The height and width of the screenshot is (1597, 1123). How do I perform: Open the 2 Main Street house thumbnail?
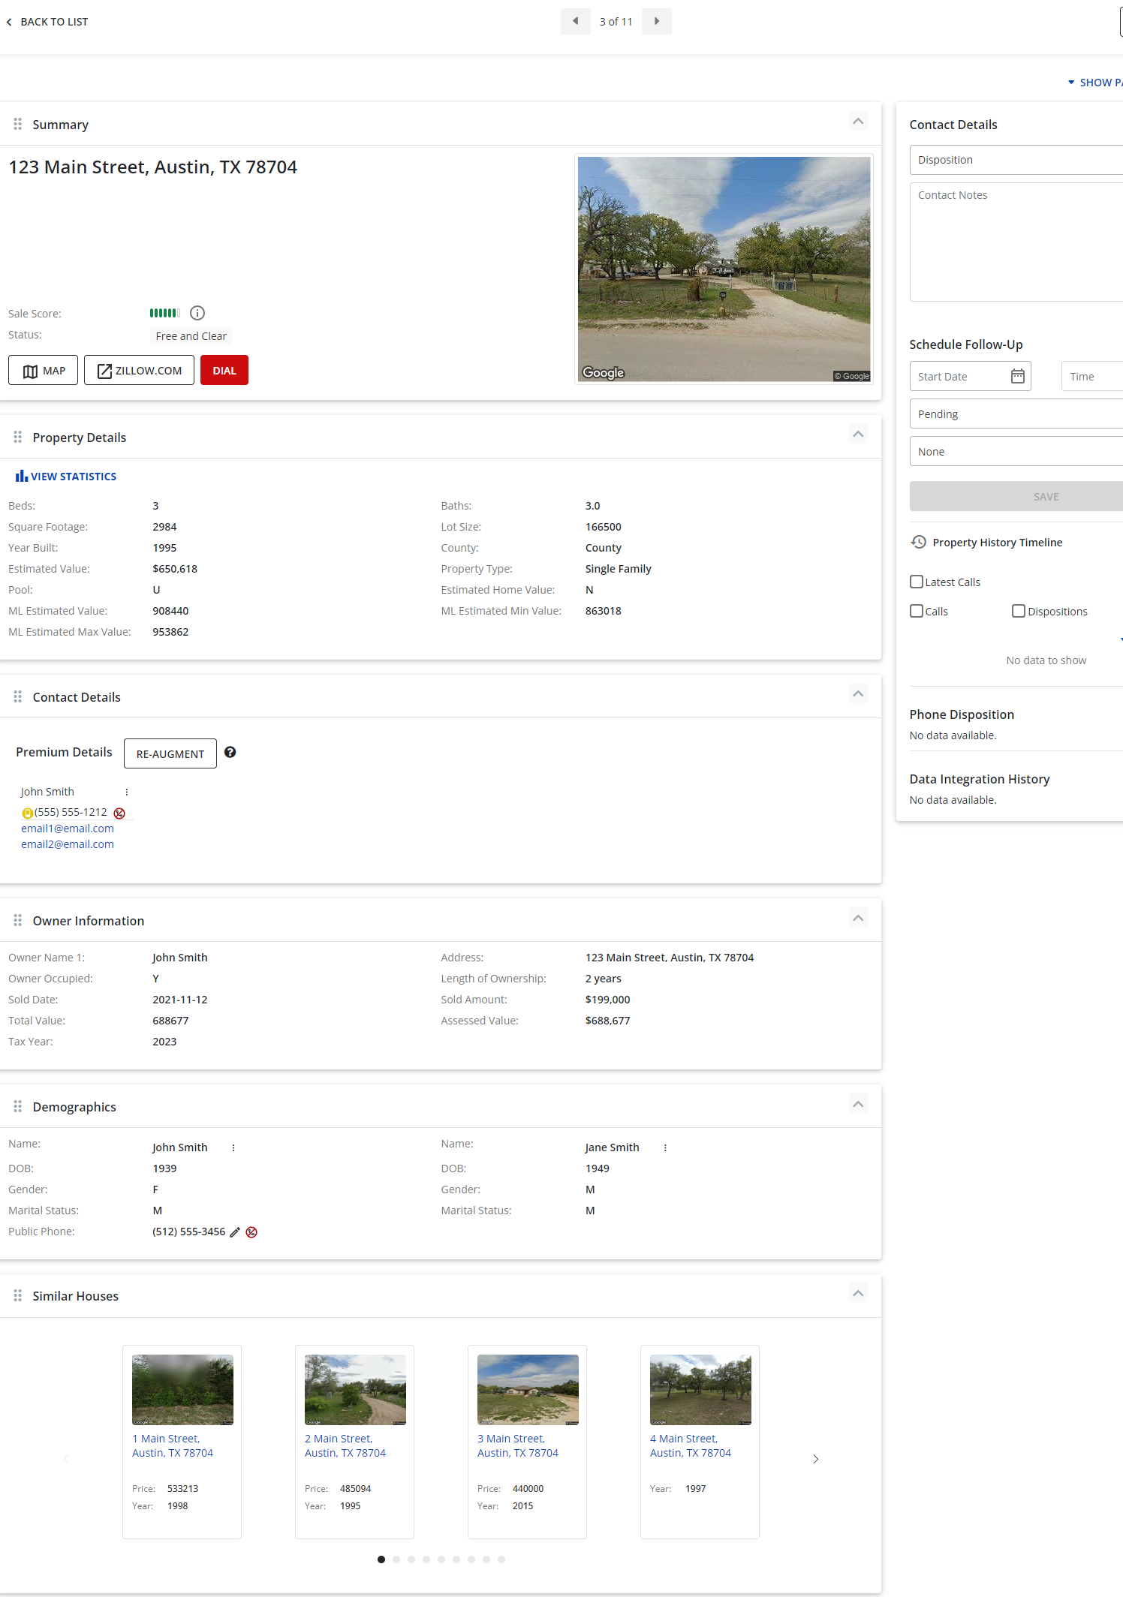coord(355,1389)
